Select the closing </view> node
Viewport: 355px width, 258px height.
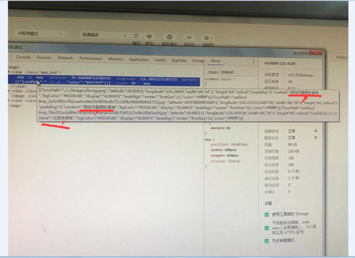[x=18, y=86]
